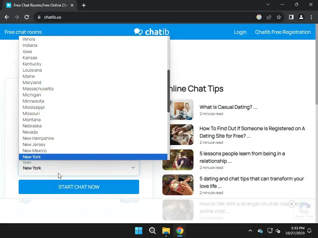Click the muted volume tray icon

coord(278,231)
